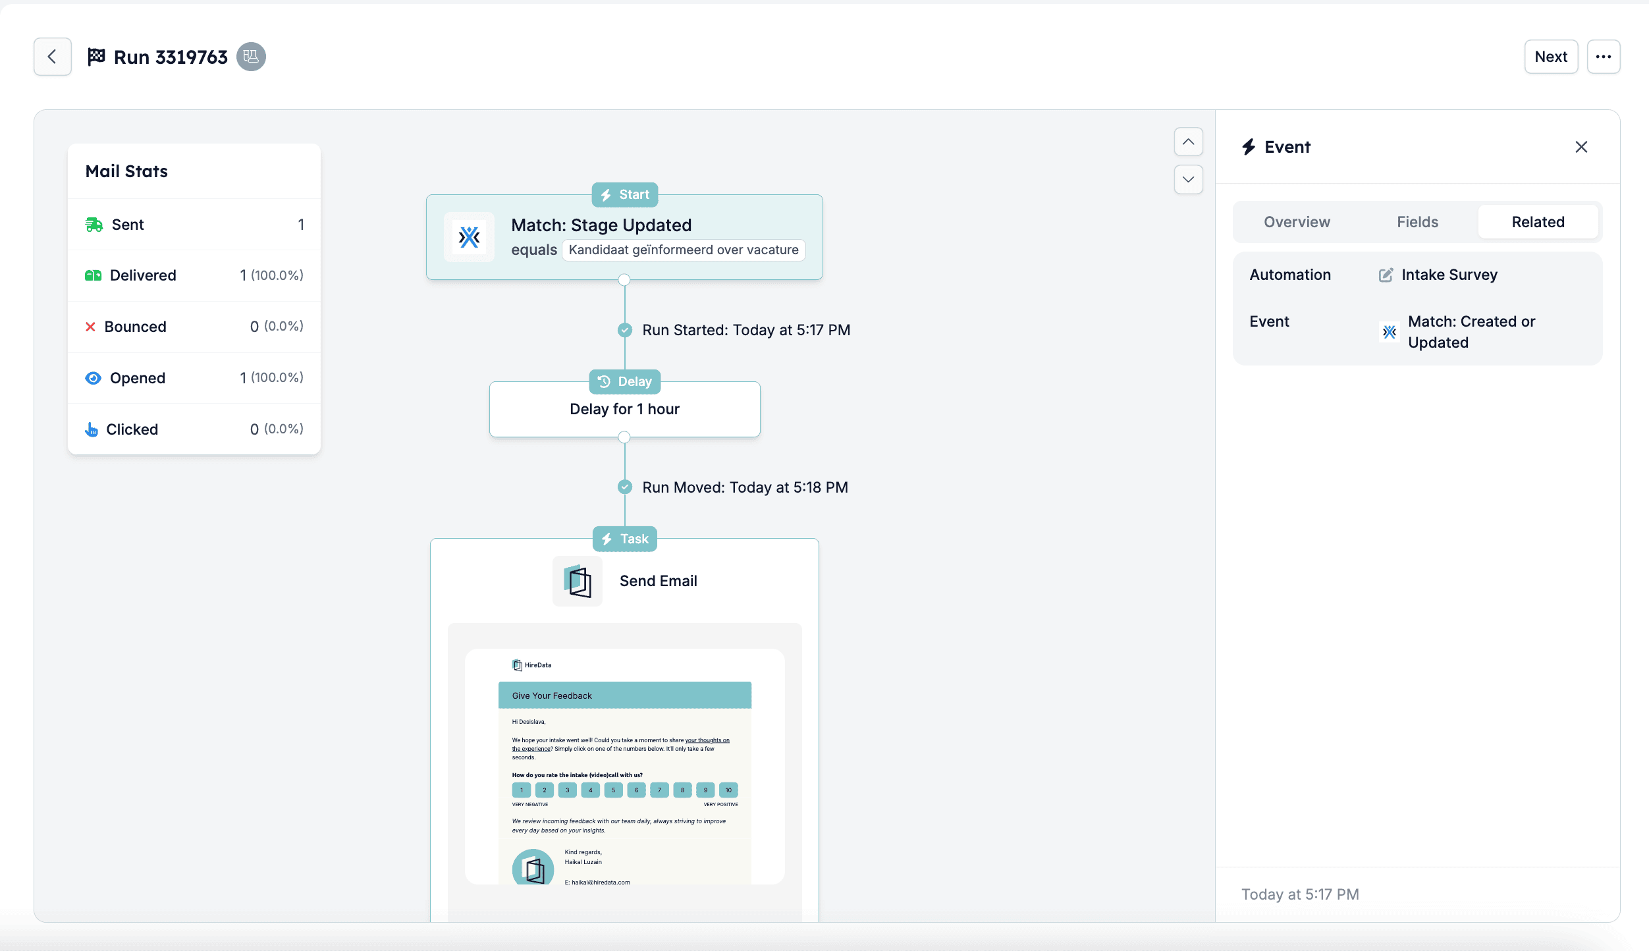Click the Match: Created or Updated icon

[1390, 332]
